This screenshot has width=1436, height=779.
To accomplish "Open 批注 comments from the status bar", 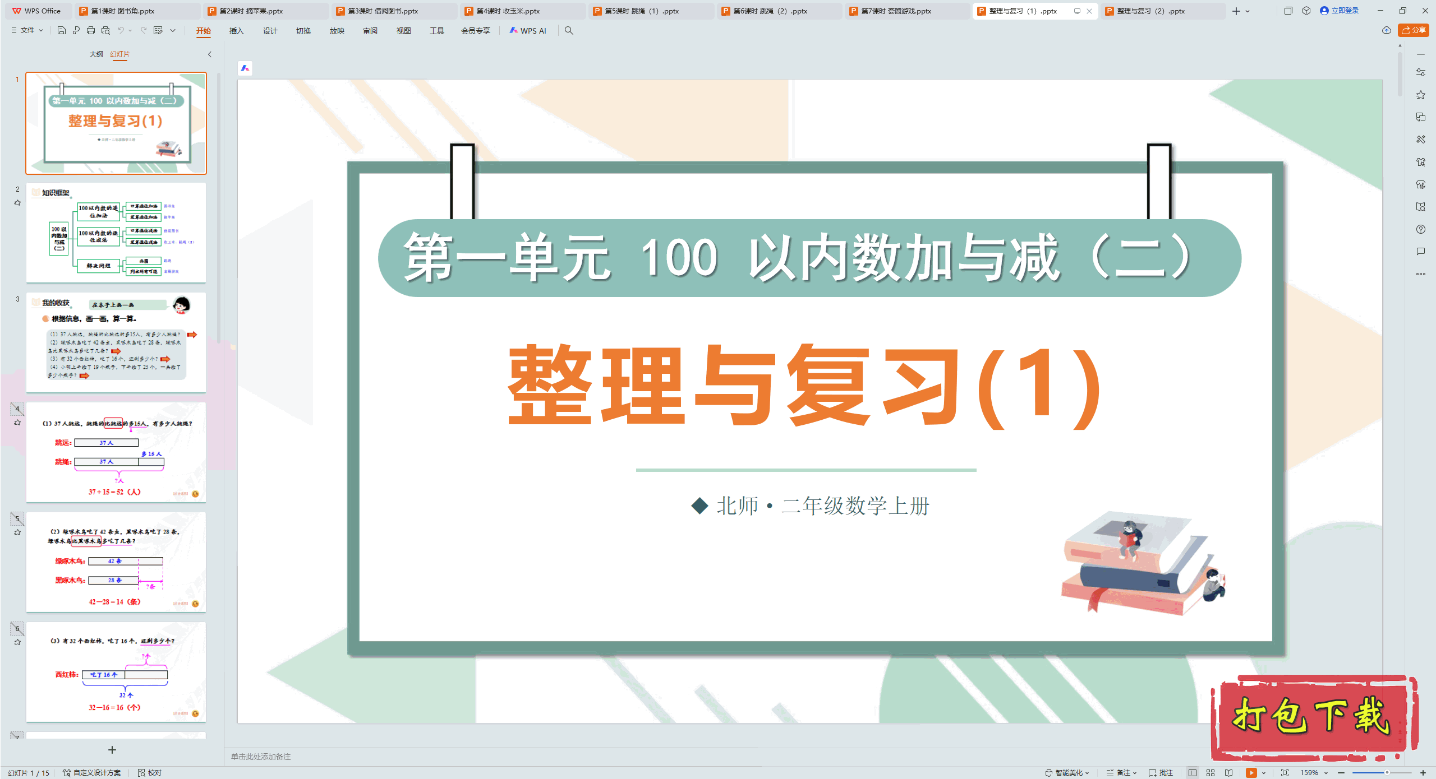I will [x=1161, y=772].
